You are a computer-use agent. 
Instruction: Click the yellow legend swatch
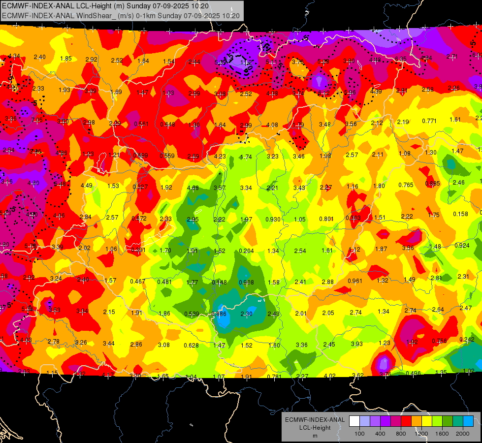[x=427, y=421]
